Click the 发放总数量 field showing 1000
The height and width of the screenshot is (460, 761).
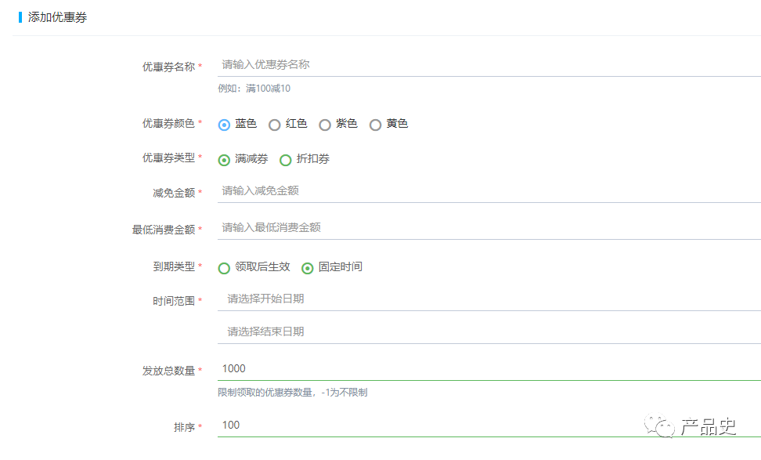(489, 369)
